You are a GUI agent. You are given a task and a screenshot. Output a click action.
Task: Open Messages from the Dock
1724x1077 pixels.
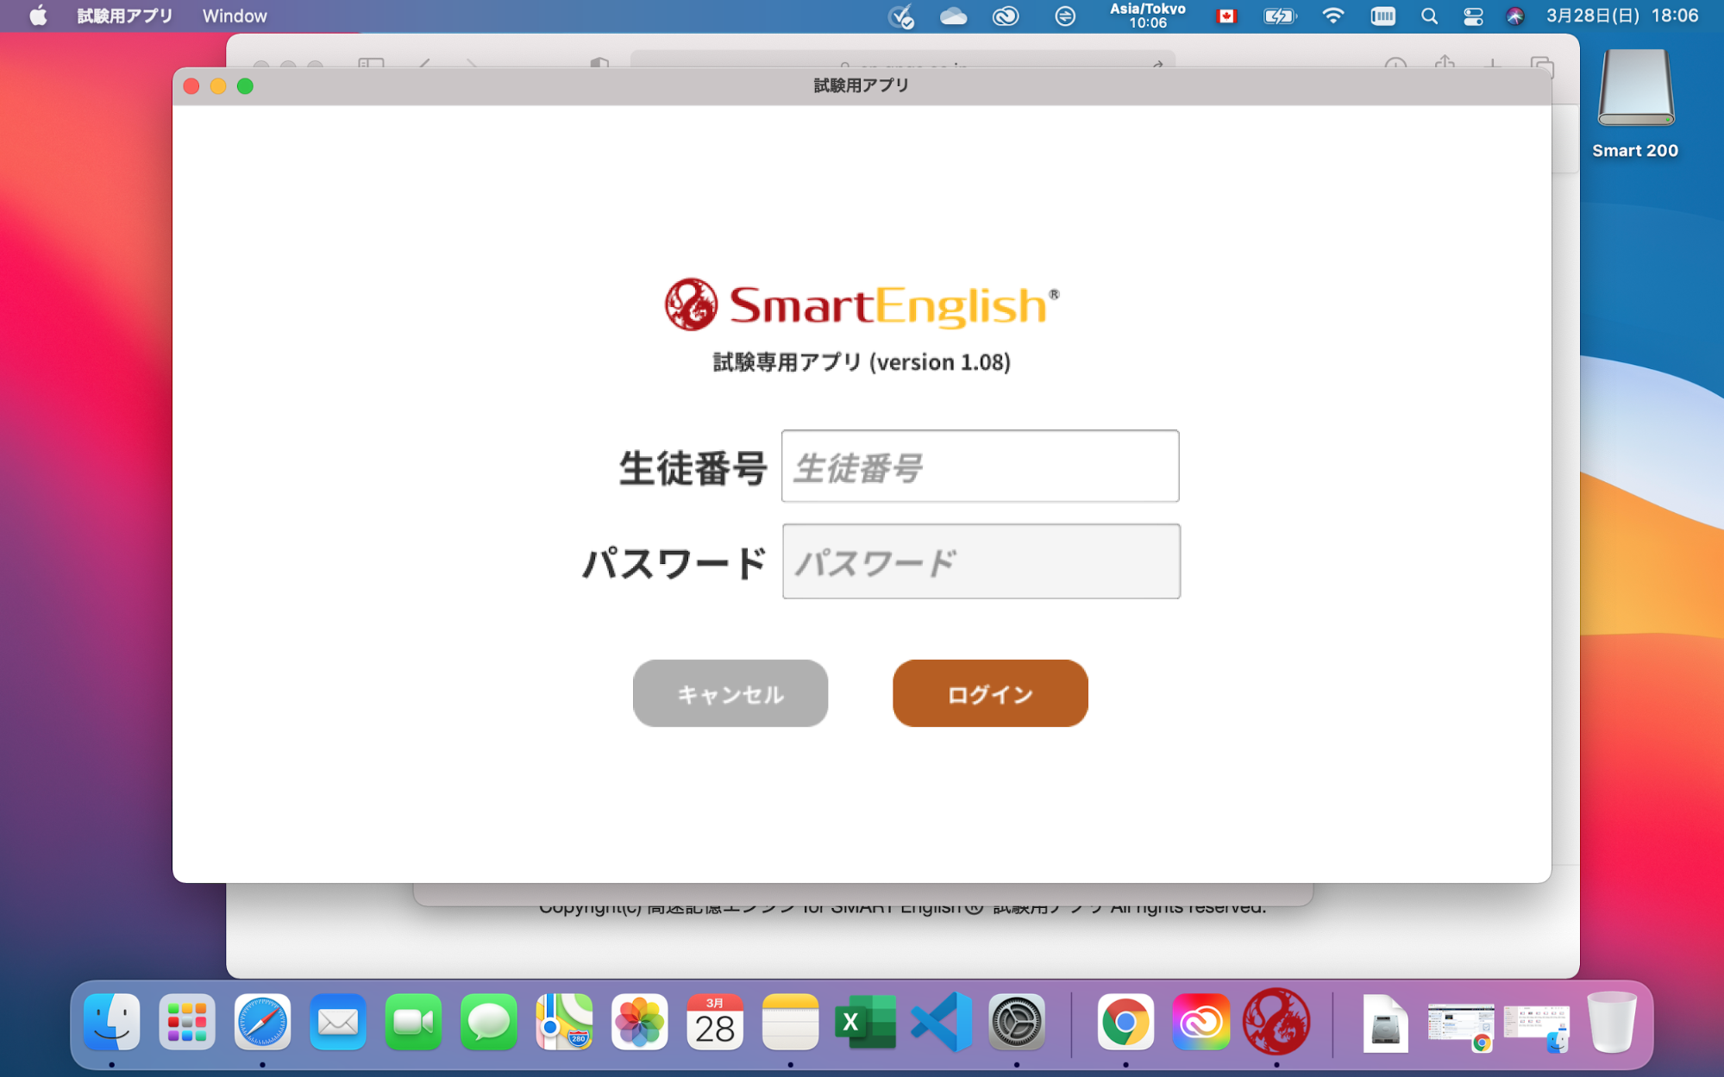(488, 1022)
